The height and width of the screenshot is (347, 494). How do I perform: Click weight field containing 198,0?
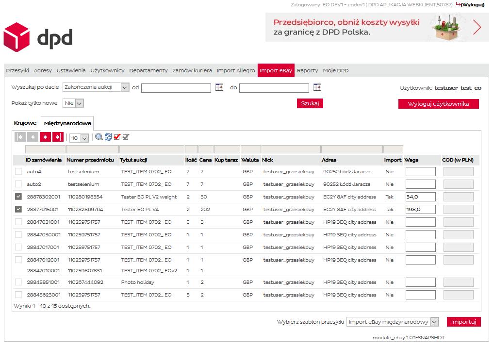point(421,209)
